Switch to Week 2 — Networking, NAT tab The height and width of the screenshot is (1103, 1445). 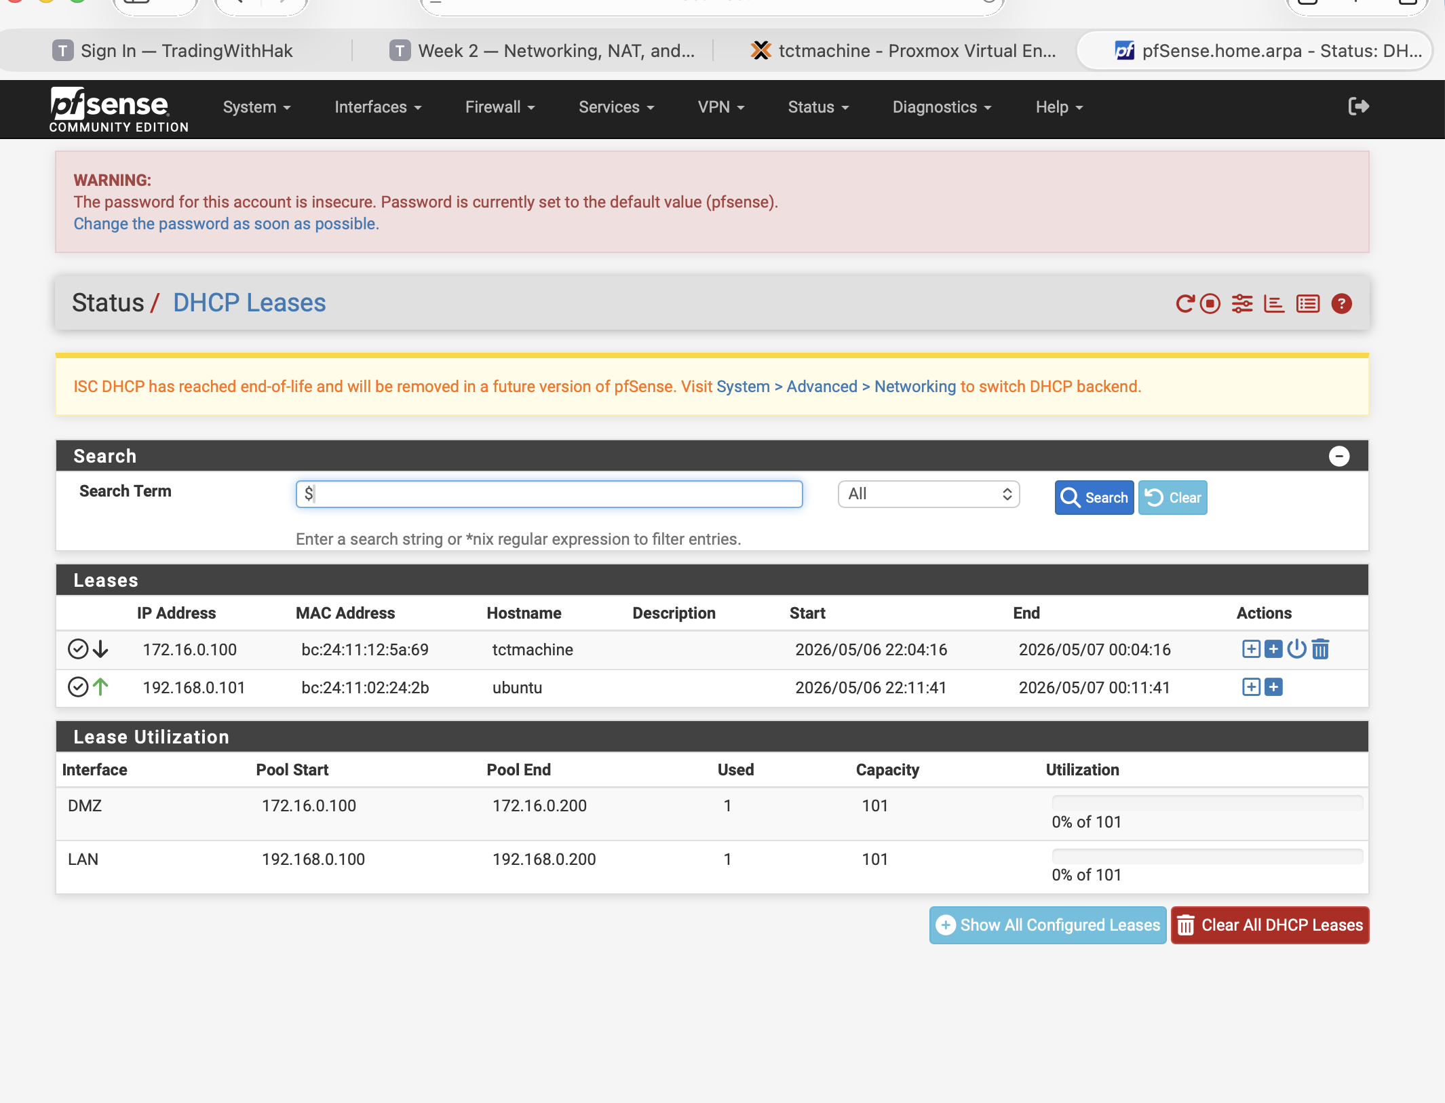coord(543,50)
